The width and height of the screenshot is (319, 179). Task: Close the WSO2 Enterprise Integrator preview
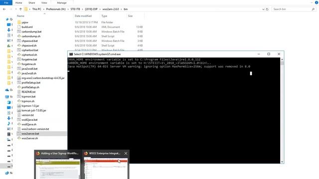(x=126, y=154)
